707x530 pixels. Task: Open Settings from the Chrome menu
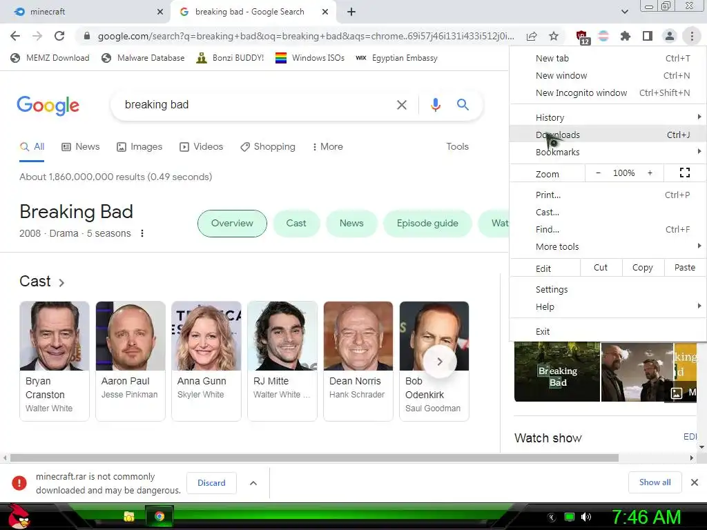pyautogui.click(x=608, y=289)
